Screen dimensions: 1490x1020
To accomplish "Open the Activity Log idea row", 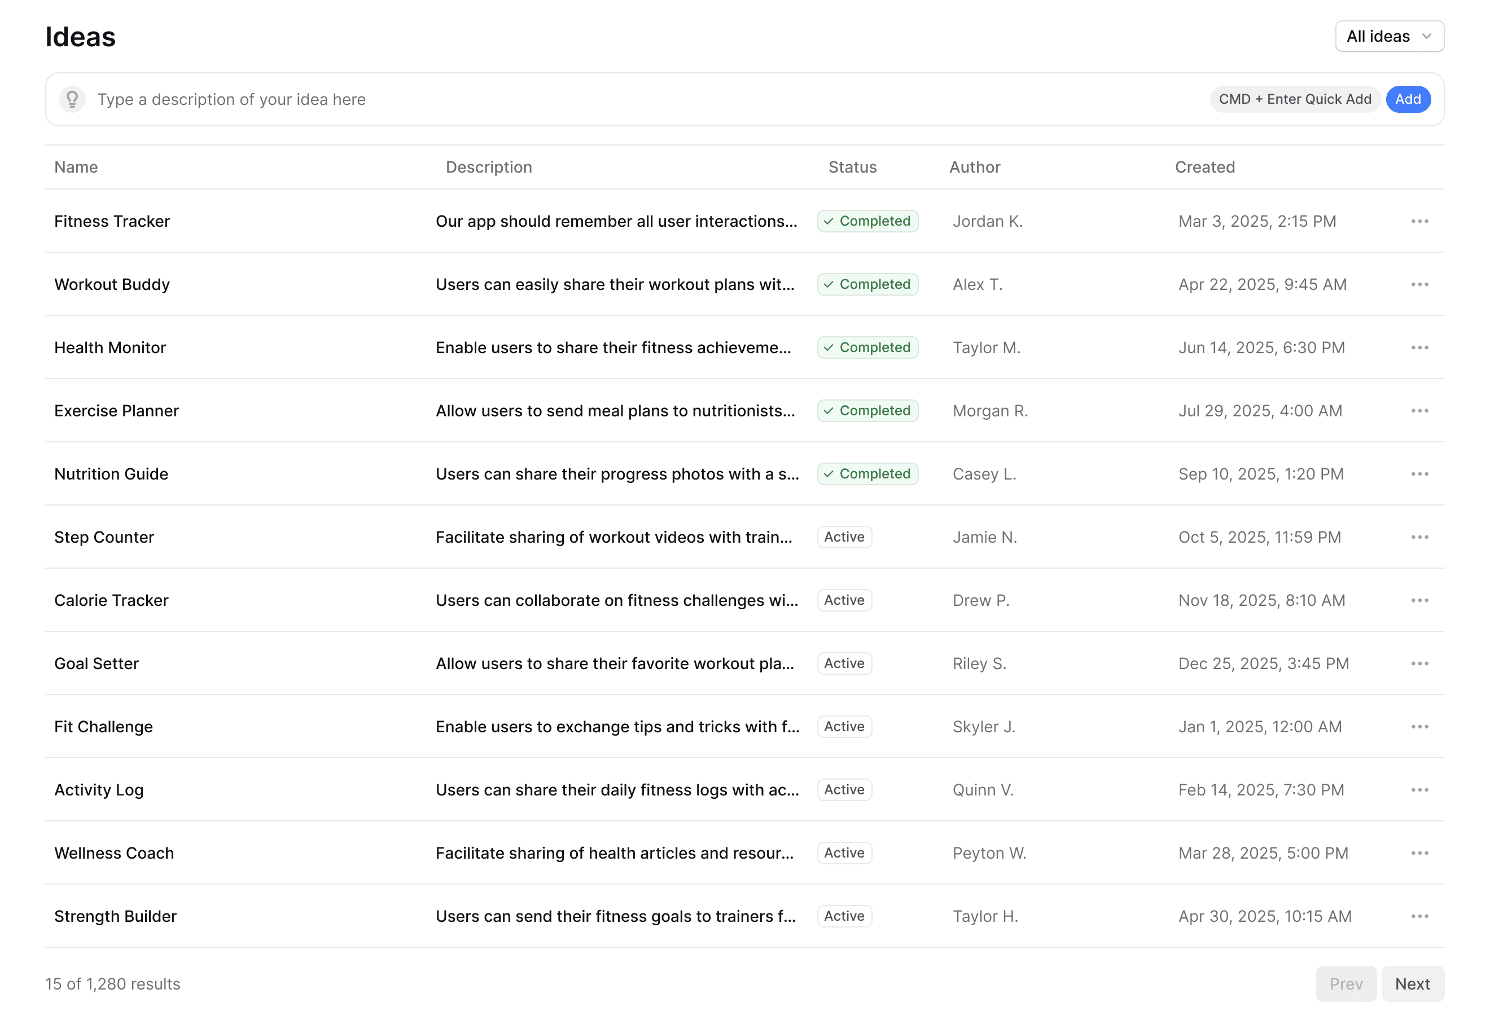I will 99,790.
